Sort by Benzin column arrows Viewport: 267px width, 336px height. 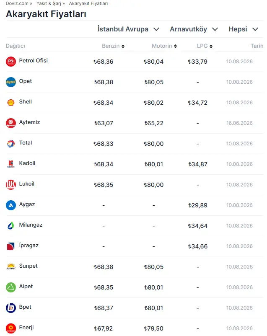pos(123,46)
